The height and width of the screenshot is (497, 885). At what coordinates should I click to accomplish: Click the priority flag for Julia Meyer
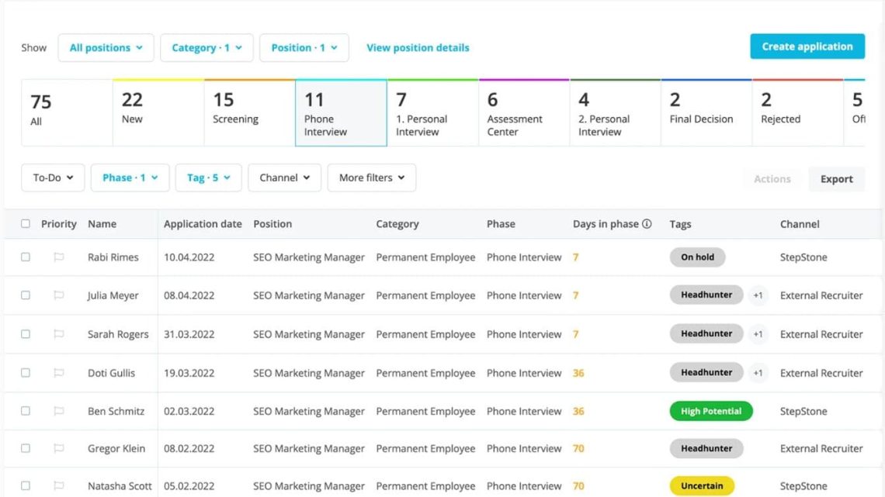click(x=58, y=295)
